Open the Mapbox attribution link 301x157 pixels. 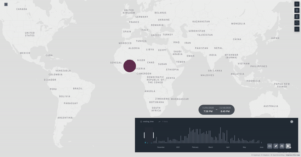[x=266, y=155]
